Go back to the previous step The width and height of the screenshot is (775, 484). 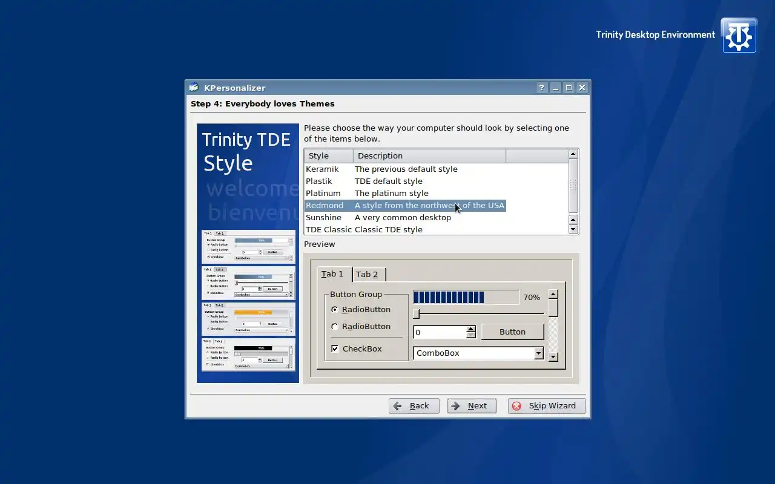[414, 406]
